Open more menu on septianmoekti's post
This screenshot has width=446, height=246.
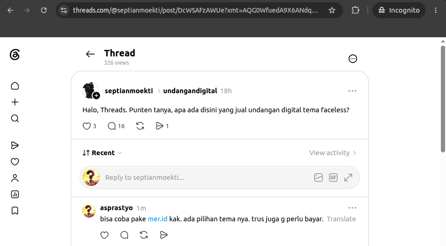click(x=352, y=91)
